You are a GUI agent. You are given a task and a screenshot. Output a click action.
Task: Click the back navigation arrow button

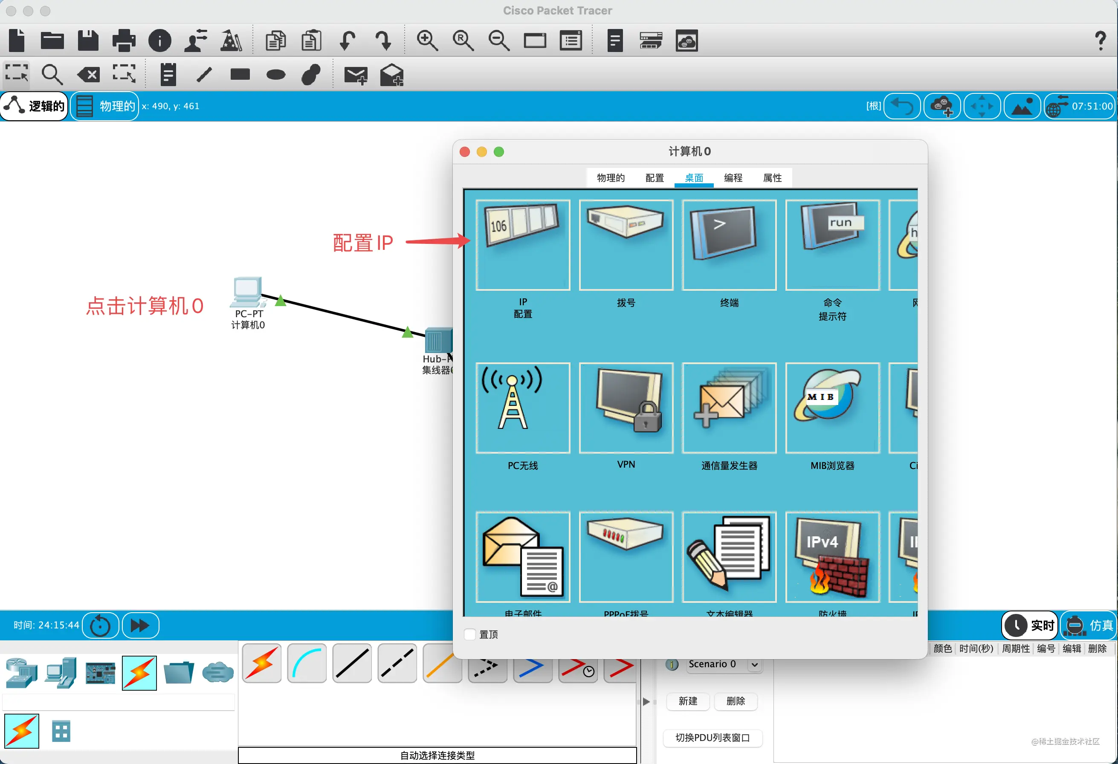[902, 106]
